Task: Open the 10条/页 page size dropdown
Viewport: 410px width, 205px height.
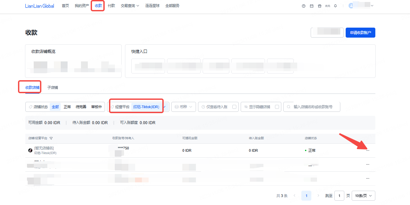Action: [364, 196]
